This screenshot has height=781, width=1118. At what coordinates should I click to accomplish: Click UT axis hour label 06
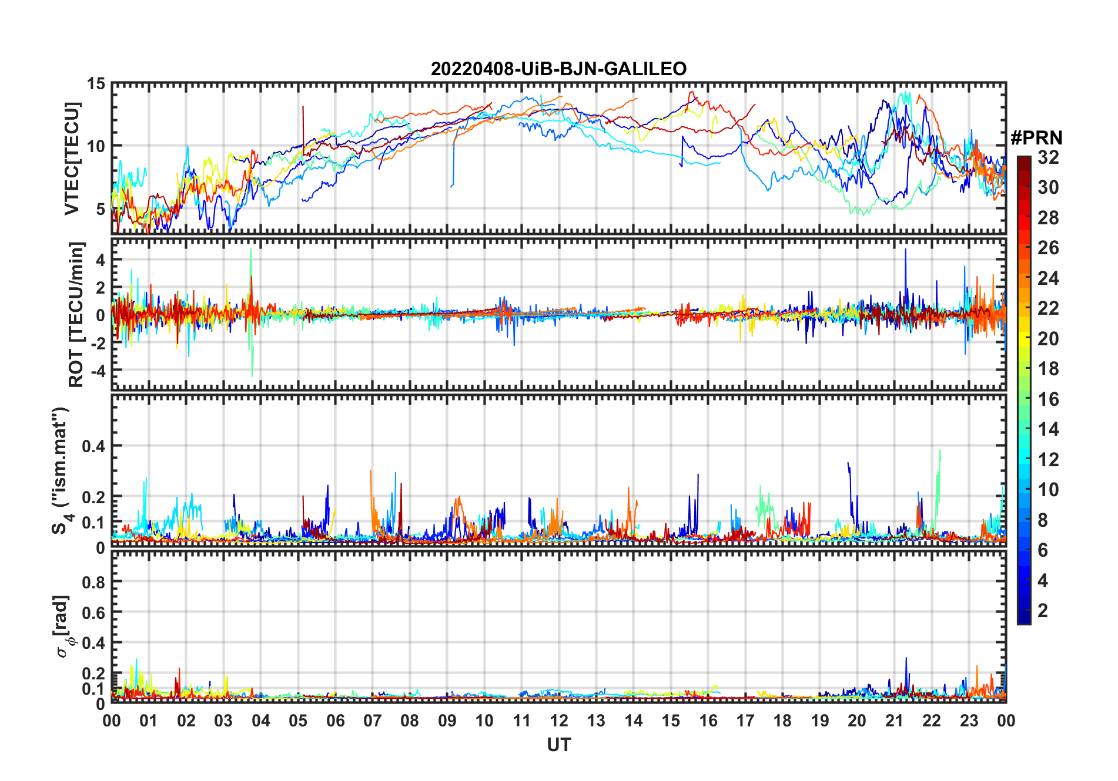click(335, 721)
